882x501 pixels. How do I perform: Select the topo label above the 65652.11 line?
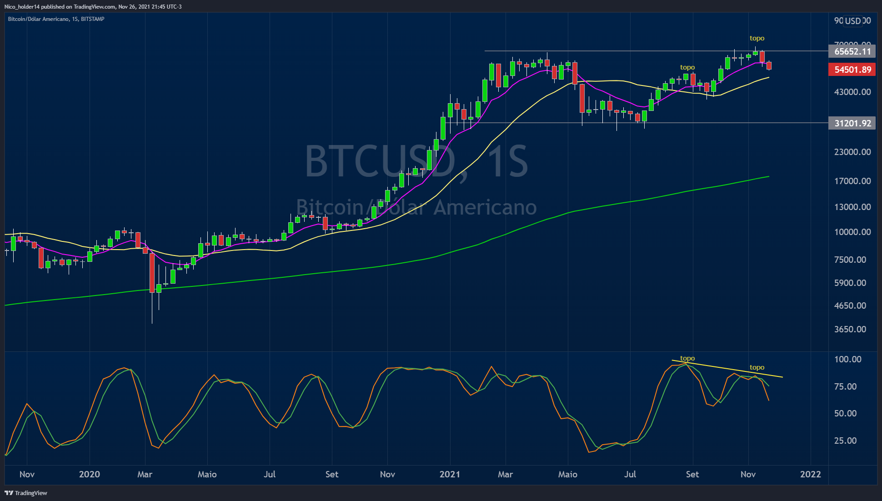click(757, 38)
